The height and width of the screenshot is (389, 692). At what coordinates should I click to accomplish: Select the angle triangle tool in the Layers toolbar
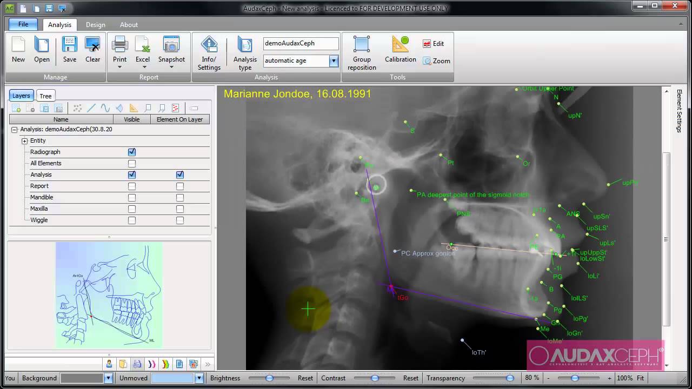(x=134, y=108)
